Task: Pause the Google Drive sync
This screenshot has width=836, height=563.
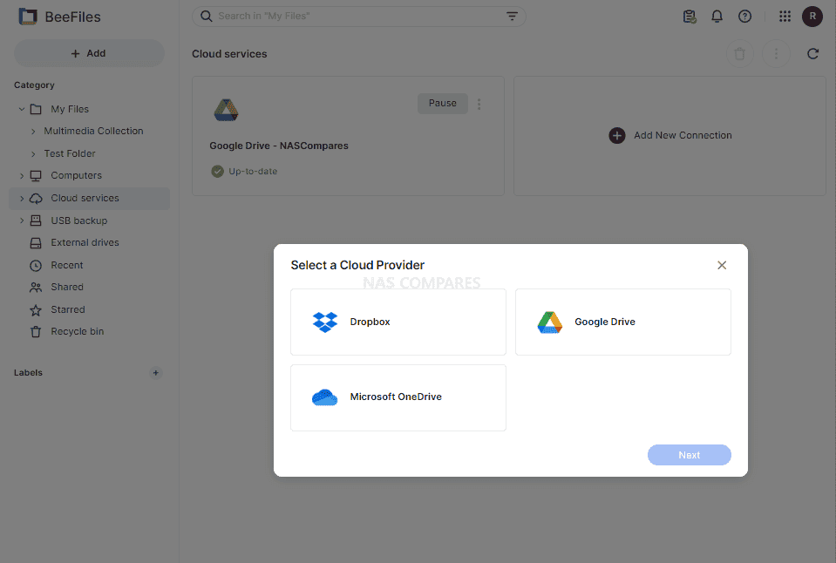Action: coord(442,103)
